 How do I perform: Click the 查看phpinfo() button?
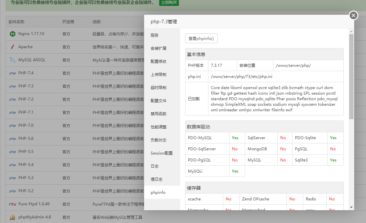[201, 38]
